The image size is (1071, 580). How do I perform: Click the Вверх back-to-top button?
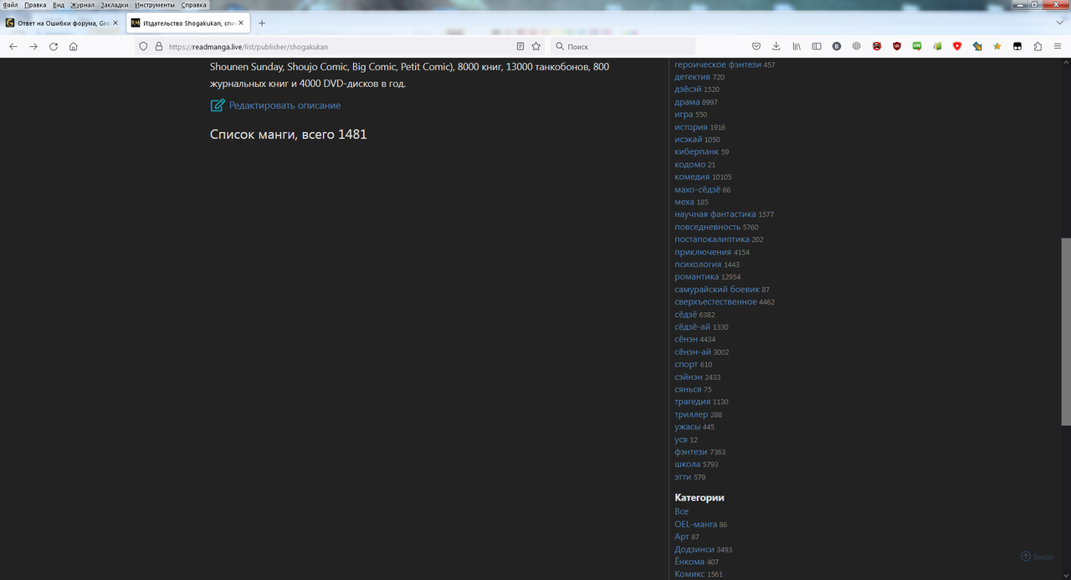click(1037, 557)
